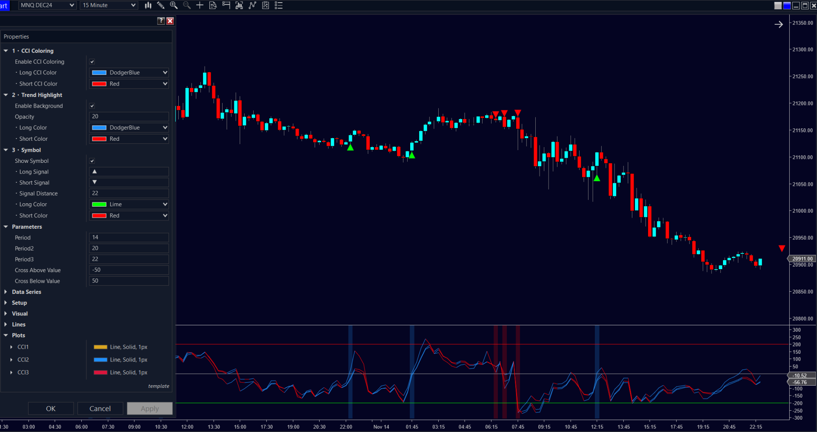The width and height of the screenshot is (817, 432).
Task: Close the indicator properties dialog
Action: pyautogui.click(x=170, y=21)
